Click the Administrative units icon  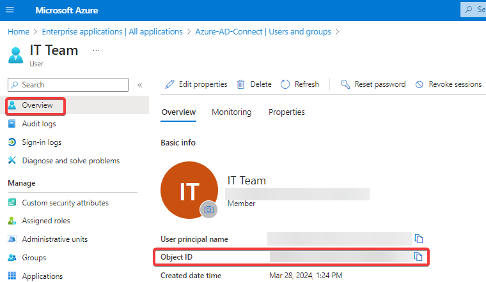click(x=12, y=239)
